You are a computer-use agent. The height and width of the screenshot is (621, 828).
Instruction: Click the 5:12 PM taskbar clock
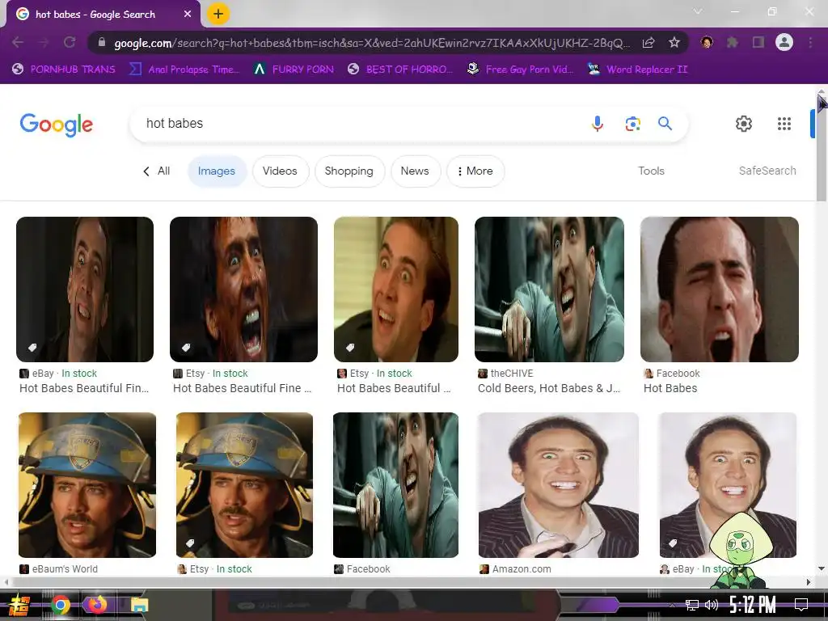coord(752,605)
